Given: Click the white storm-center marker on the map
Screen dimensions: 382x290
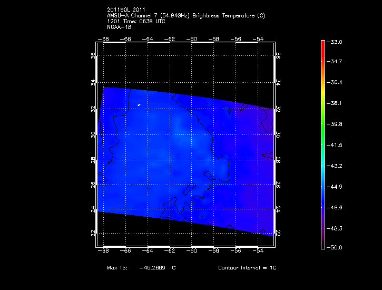Looking at the screenshot, I should point(139,105).
